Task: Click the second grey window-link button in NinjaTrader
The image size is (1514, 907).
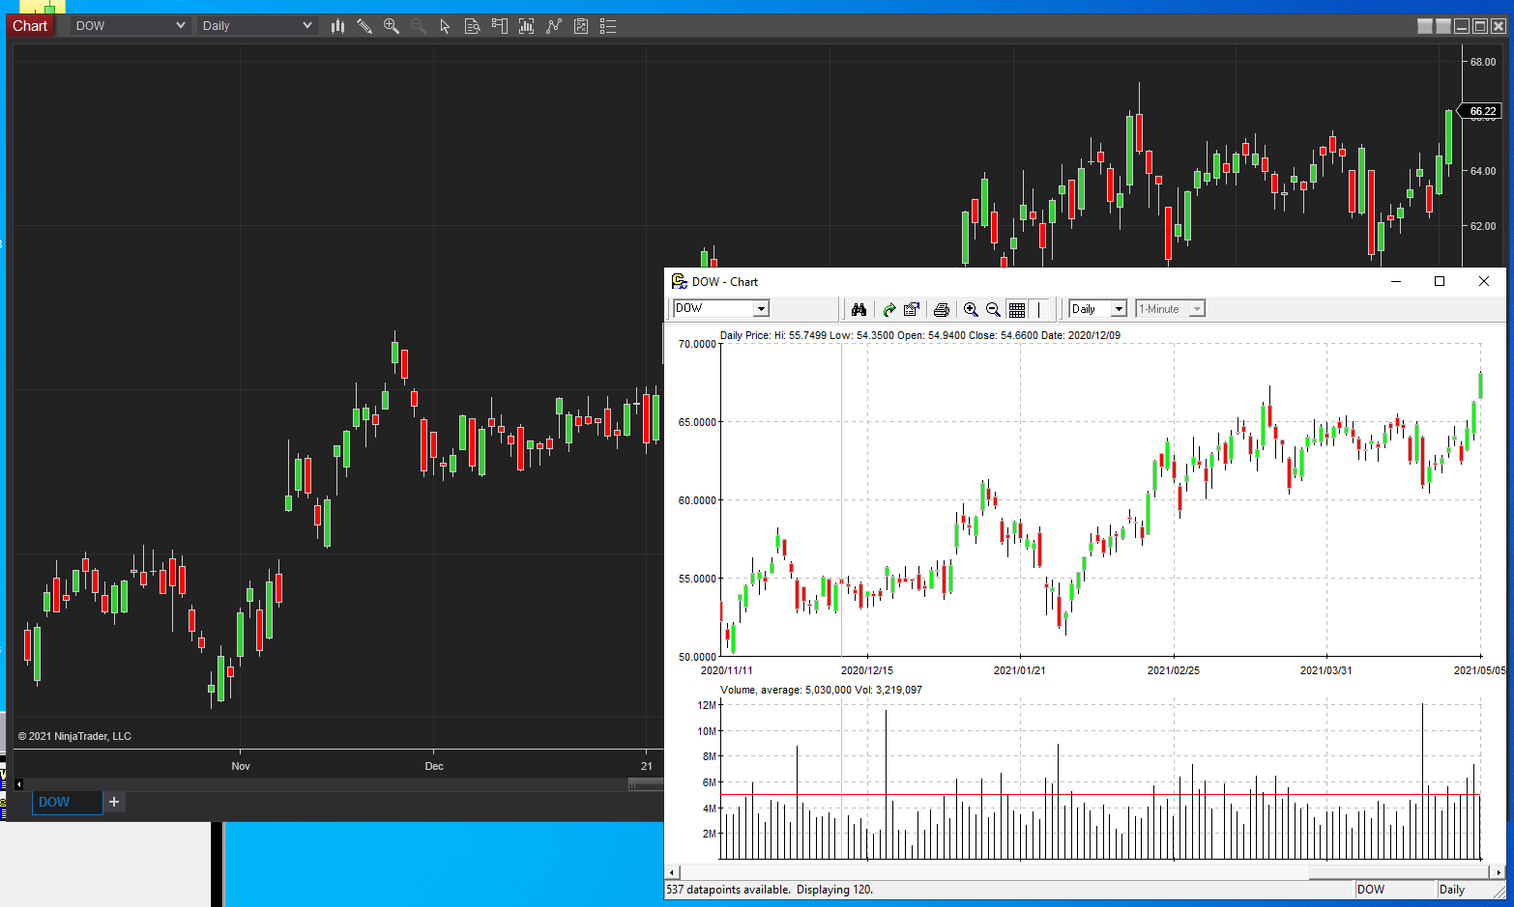Action: click(x=1443, y=26)
